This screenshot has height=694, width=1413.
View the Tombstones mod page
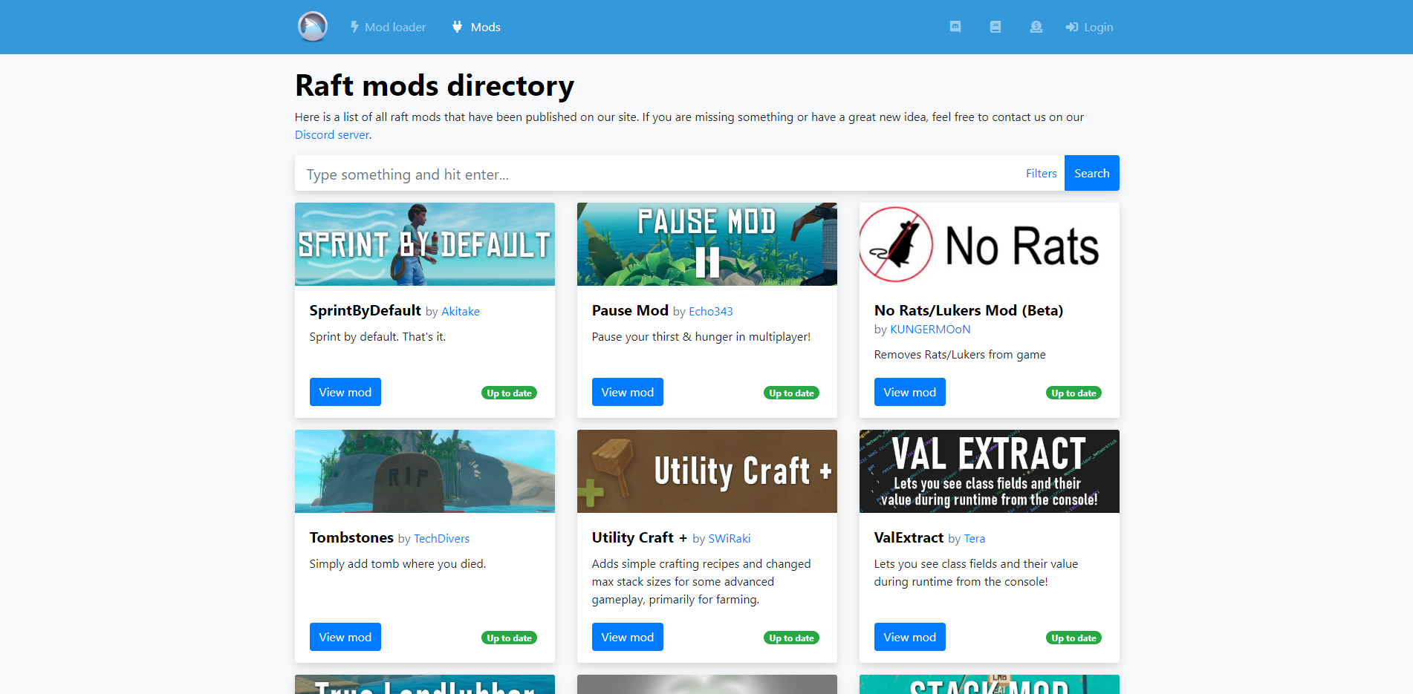click(x=345, y=637)
